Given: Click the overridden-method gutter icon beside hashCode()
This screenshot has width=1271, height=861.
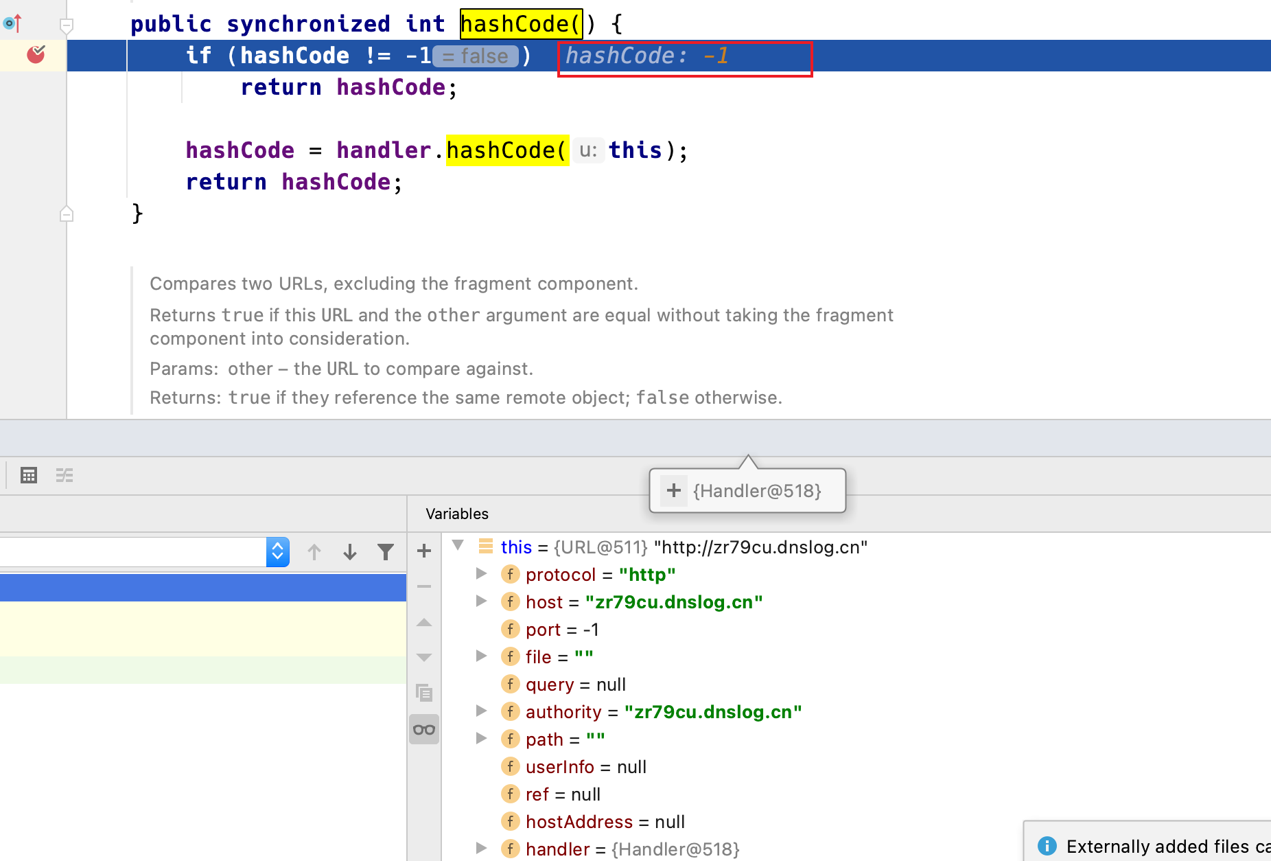Looking at the screenshot, I should point(13,23).
